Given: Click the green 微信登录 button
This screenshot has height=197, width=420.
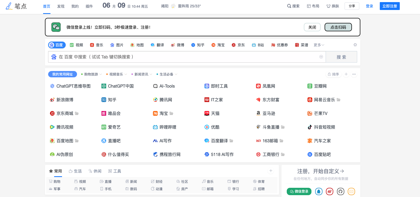Looking at the screenshot, I should pyautogui.click(x=299, y=191).
